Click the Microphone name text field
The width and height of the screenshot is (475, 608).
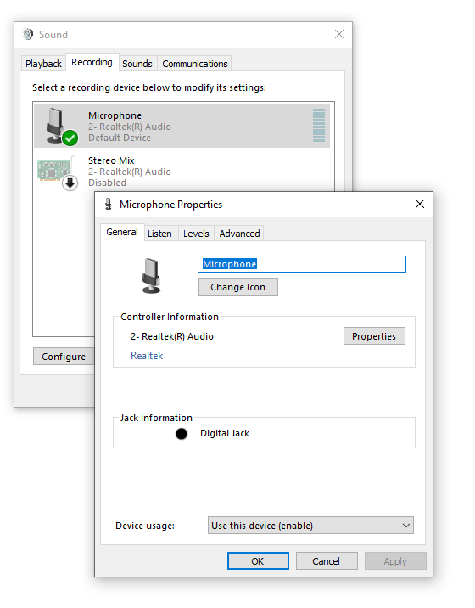click(302, 264)
